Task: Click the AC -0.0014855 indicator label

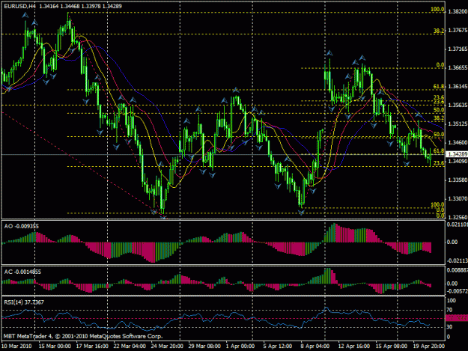Action: [x=22, y=272]
